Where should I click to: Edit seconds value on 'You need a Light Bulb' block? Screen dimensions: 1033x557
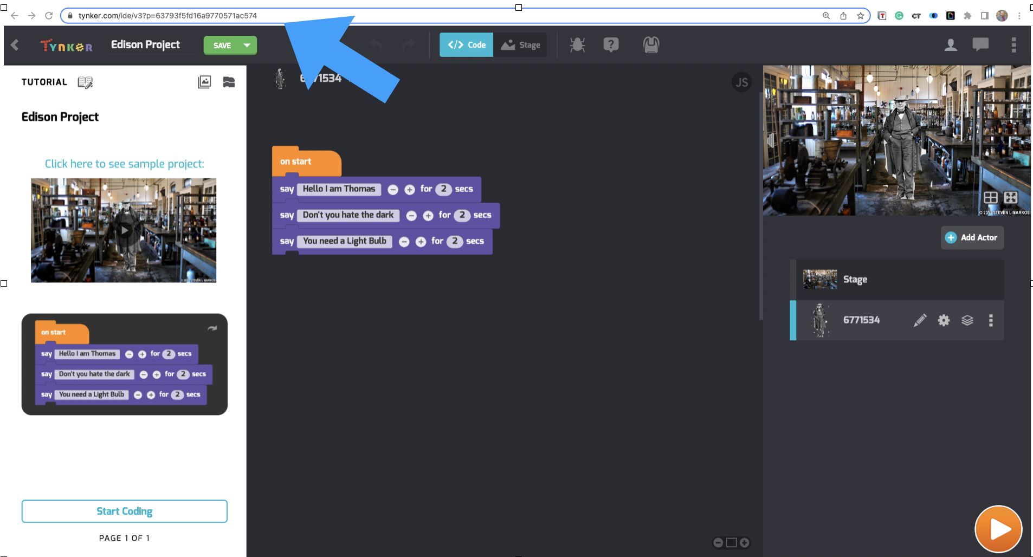click(455, 241)
